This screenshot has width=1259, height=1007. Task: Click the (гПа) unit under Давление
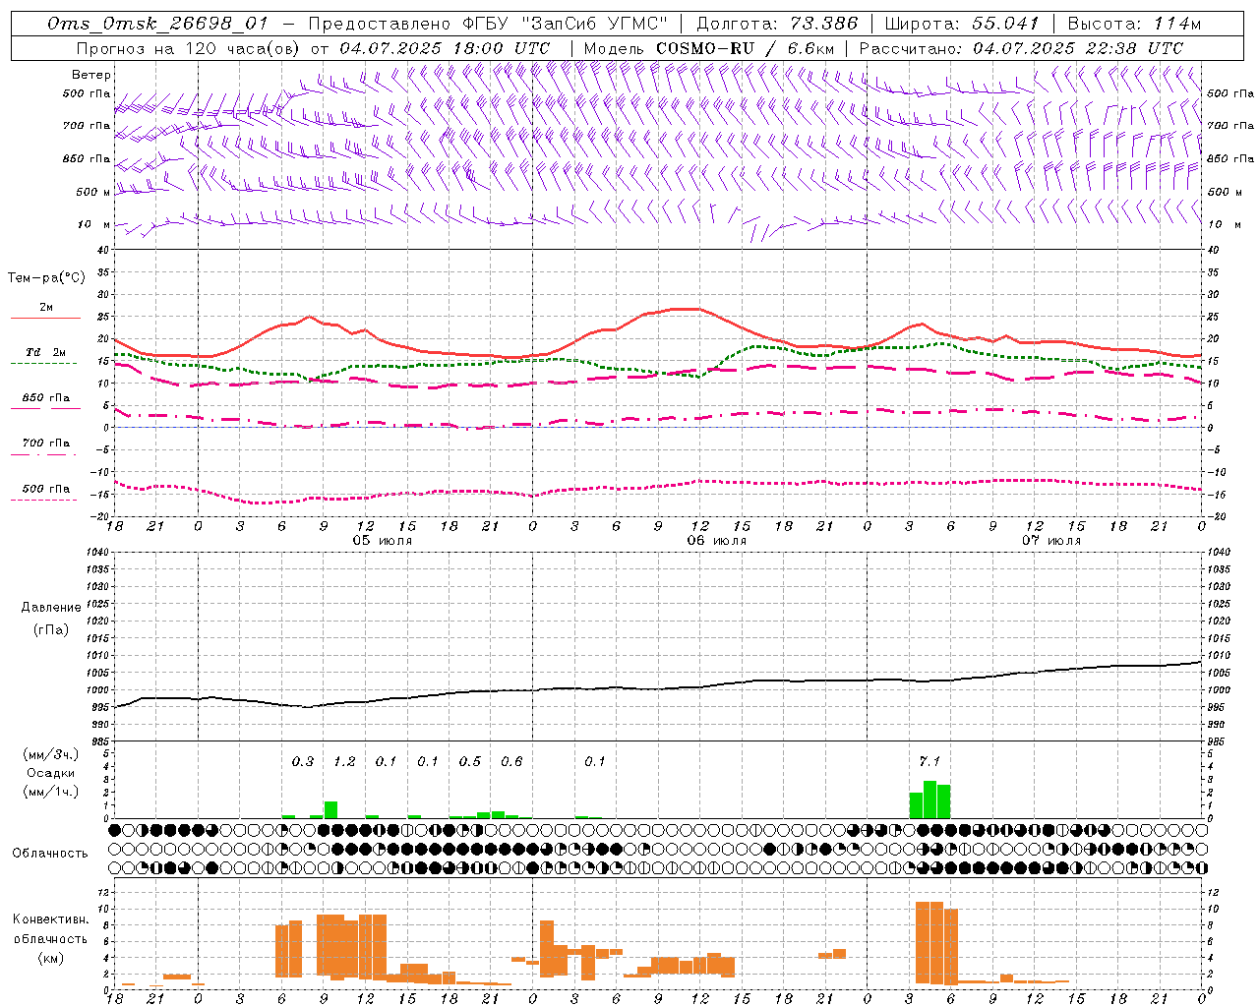point(51,630)
